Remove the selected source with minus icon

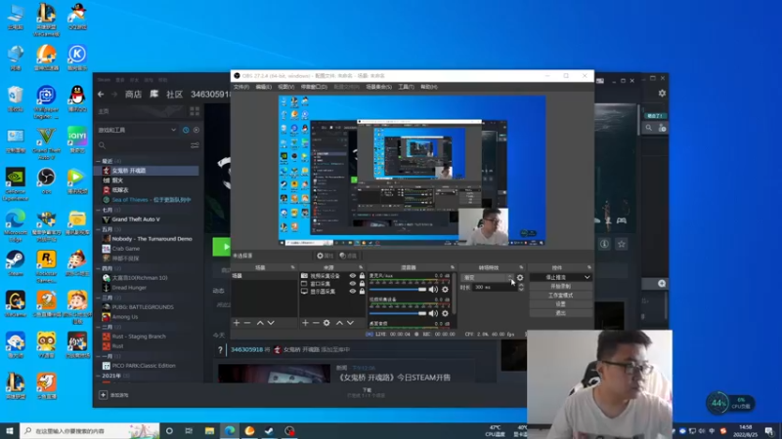point(316,323)
